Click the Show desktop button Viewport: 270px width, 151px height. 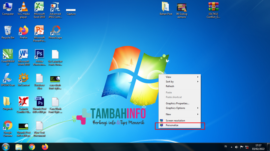point(268,147)
